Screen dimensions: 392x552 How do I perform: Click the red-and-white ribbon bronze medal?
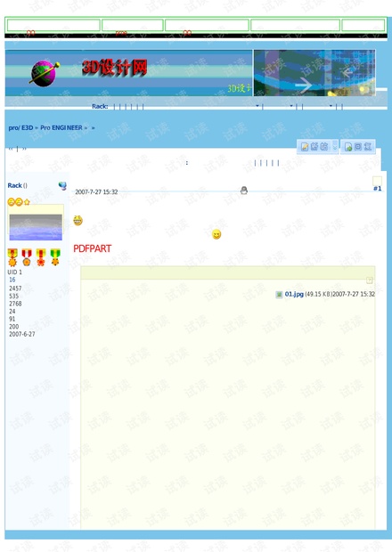[27, 257]
